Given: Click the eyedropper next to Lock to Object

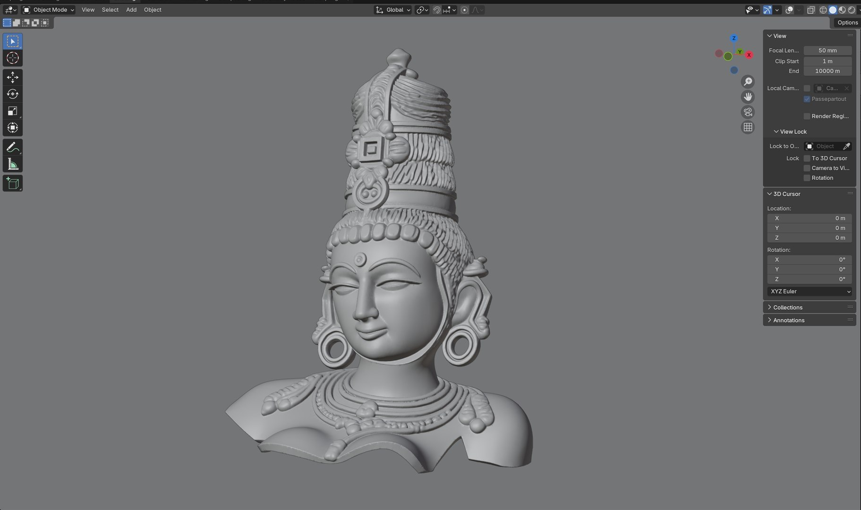Looking at the screenshot, I should (846, 146).
